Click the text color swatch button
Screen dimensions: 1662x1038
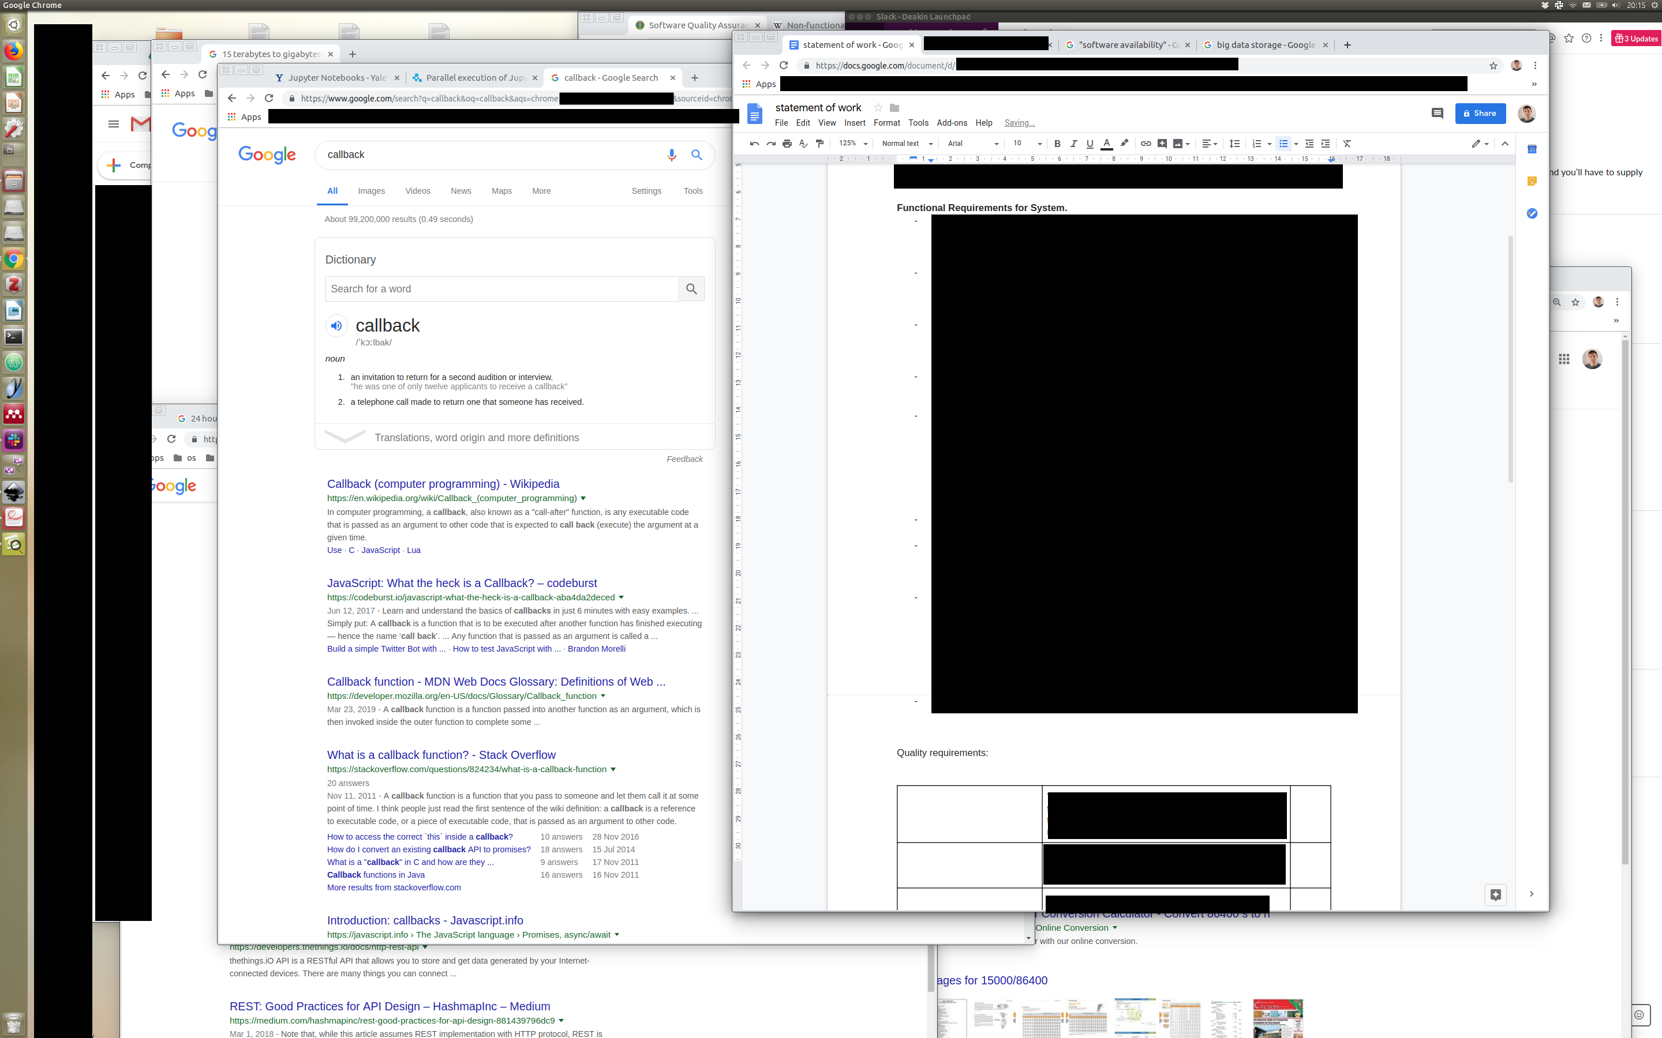coord(1106,144)
